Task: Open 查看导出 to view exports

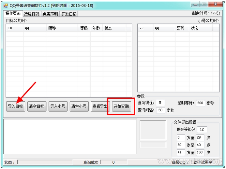Action: (100, 106)
